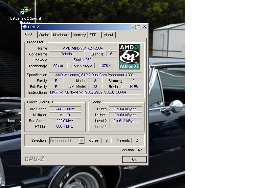Click the disabled maximize button of CPU-Z

click(139, 27)
